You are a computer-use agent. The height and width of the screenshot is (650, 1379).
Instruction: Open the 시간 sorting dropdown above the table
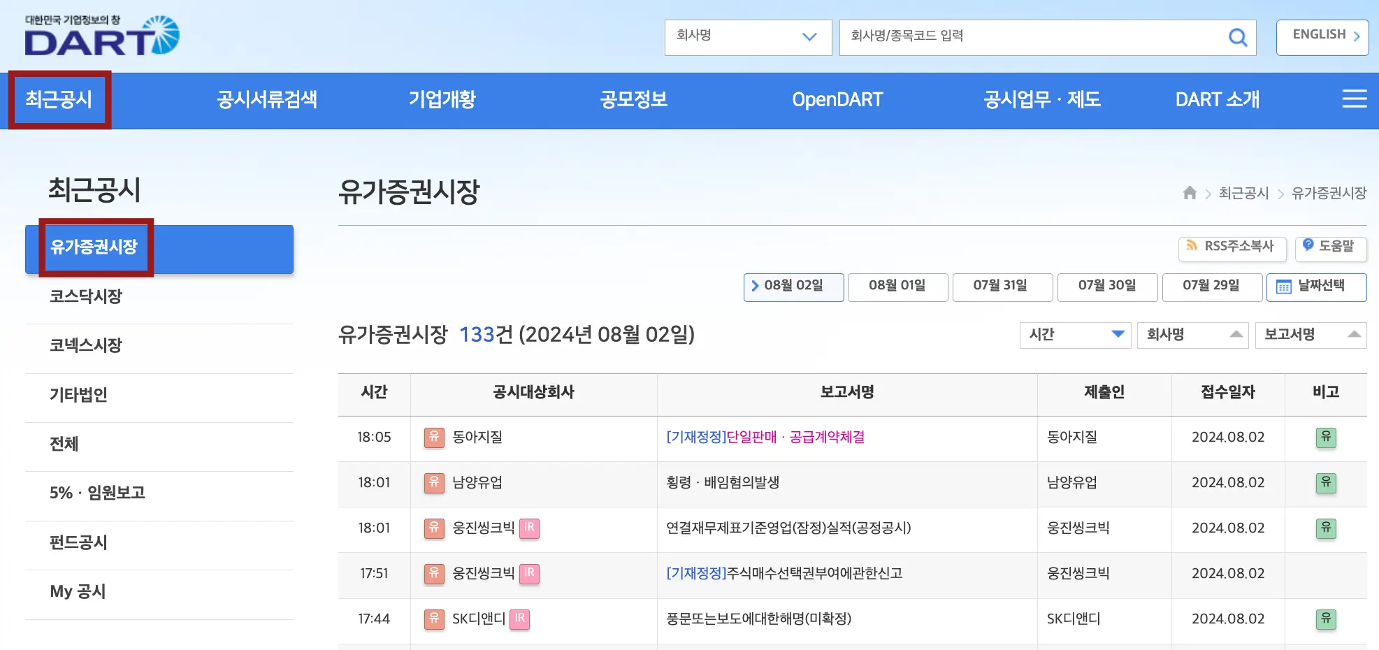tap(1074, 335)
